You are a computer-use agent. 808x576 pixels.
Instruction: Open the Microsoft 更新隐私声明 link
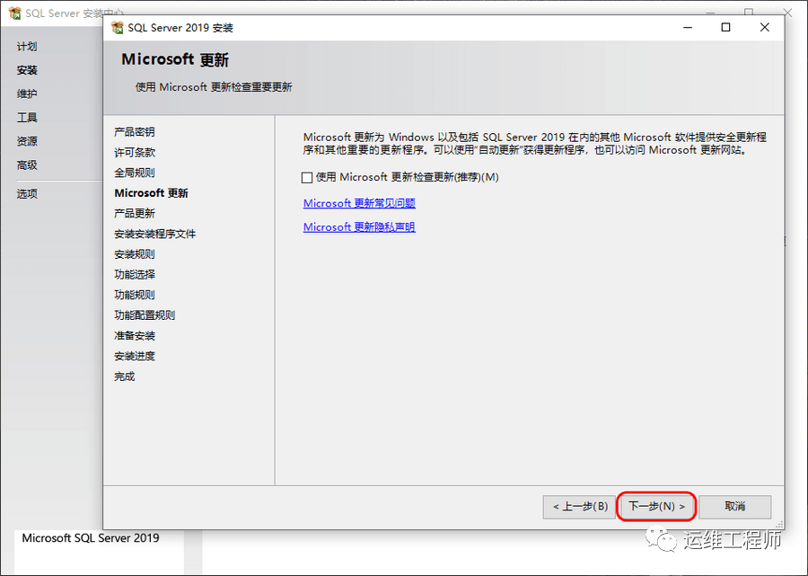tap(359, 226)
